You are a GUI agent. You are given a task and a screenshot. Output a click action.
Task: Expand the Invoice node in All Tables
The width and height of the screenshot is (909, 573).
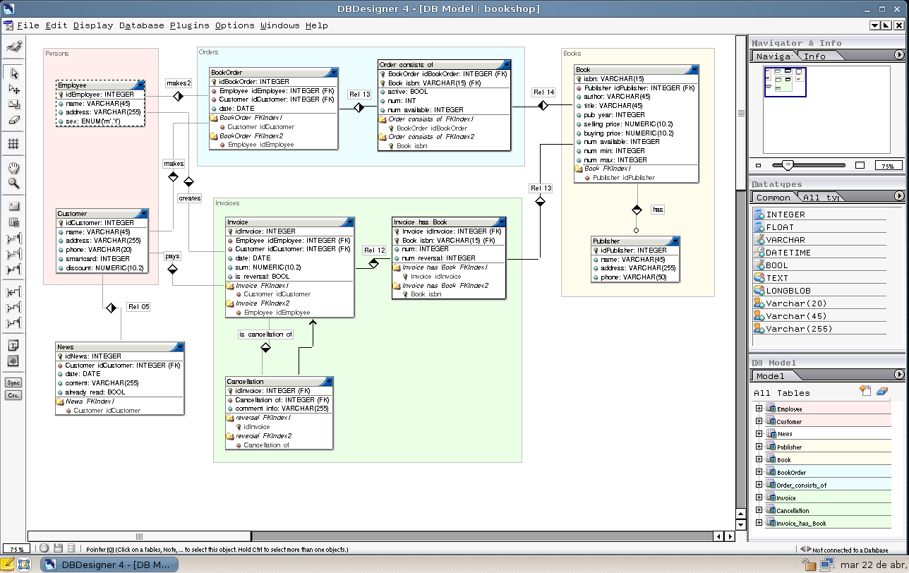coord(759,497)
